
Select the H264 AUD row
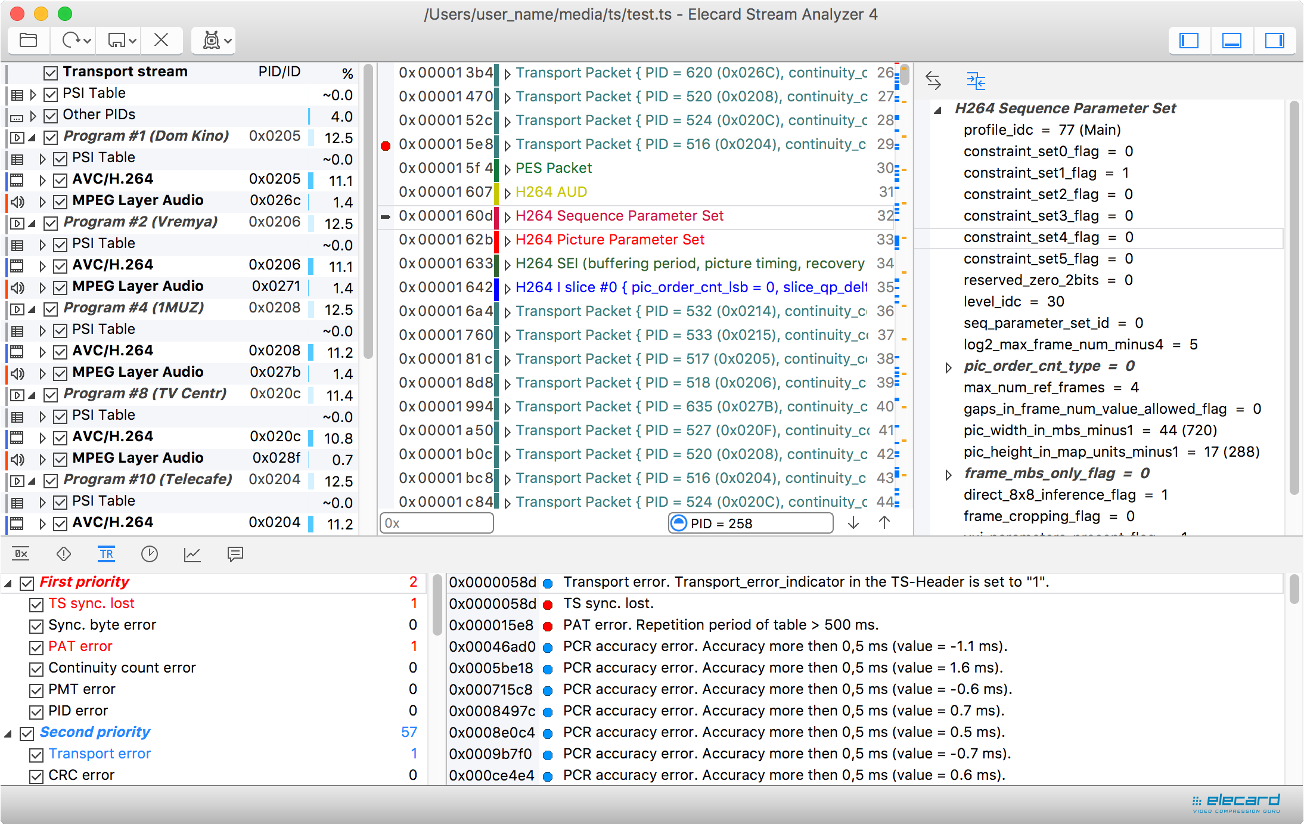[x=636, y=192]
